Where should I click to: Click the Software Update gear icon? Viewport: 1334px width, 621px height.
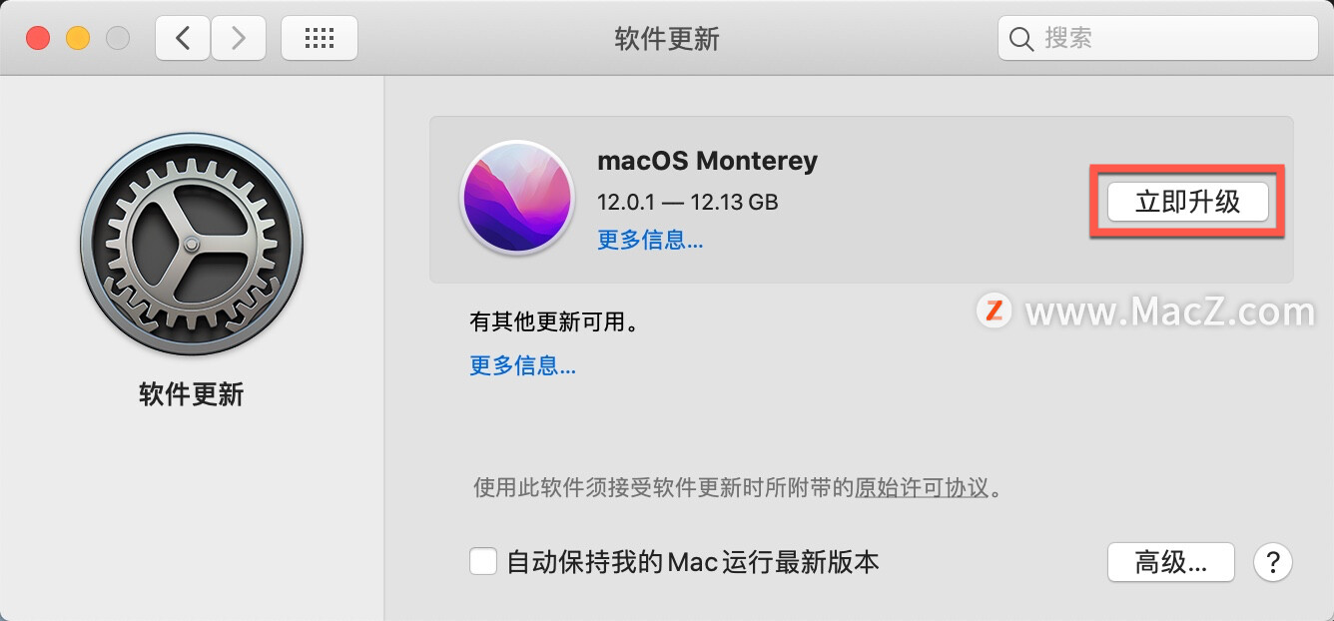pyautogui.click(x=191, y=243)
